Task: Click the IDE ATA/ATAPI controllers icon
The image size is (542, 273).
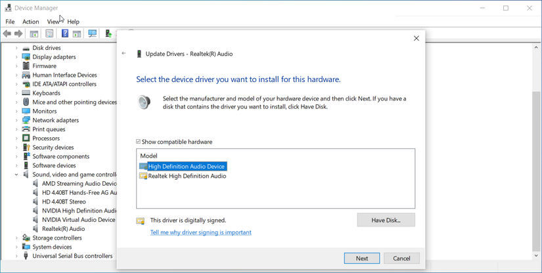Action: pyautogui.click(x=26, y=84)
